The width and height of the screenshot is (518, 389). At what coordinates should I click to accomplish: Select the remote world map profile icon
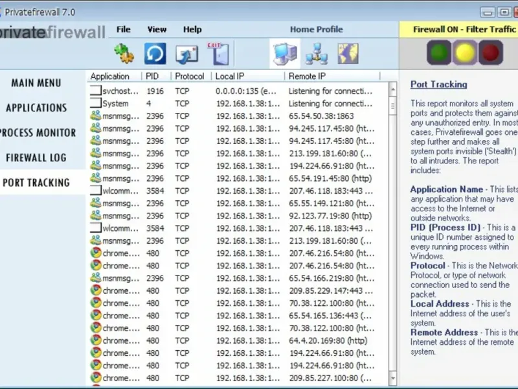[x=348, y=54]
